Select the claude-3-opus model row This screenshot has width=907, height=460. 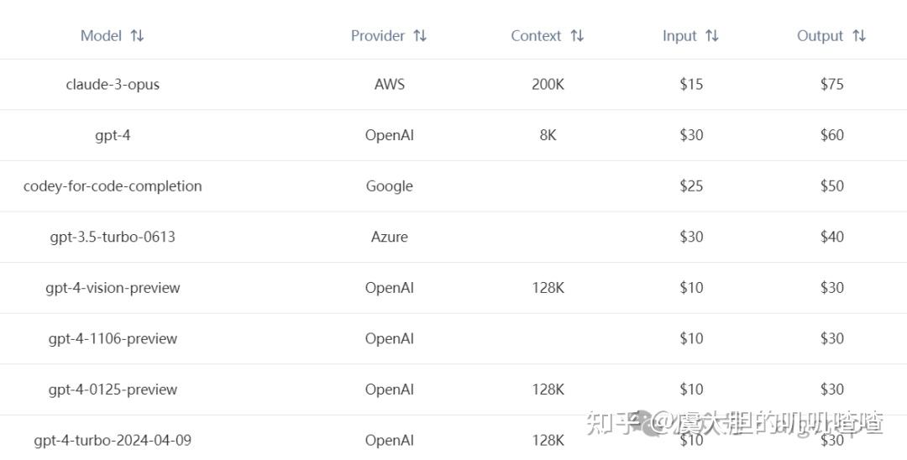pos(113,84)
